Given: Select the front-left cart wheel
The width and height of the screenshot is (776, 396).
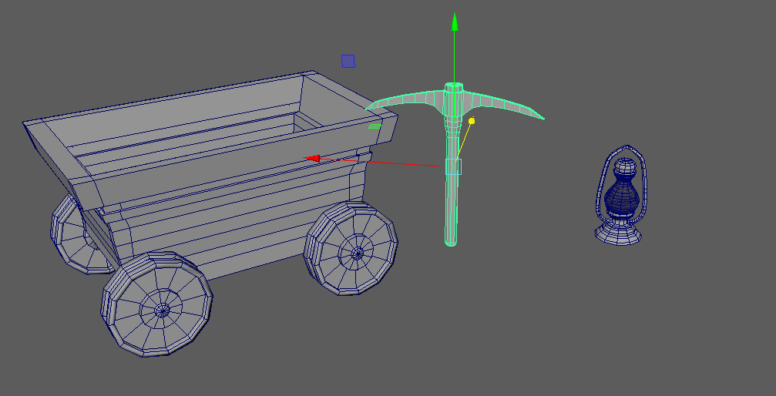Looking at the screenshot, I should pos(157,305).
